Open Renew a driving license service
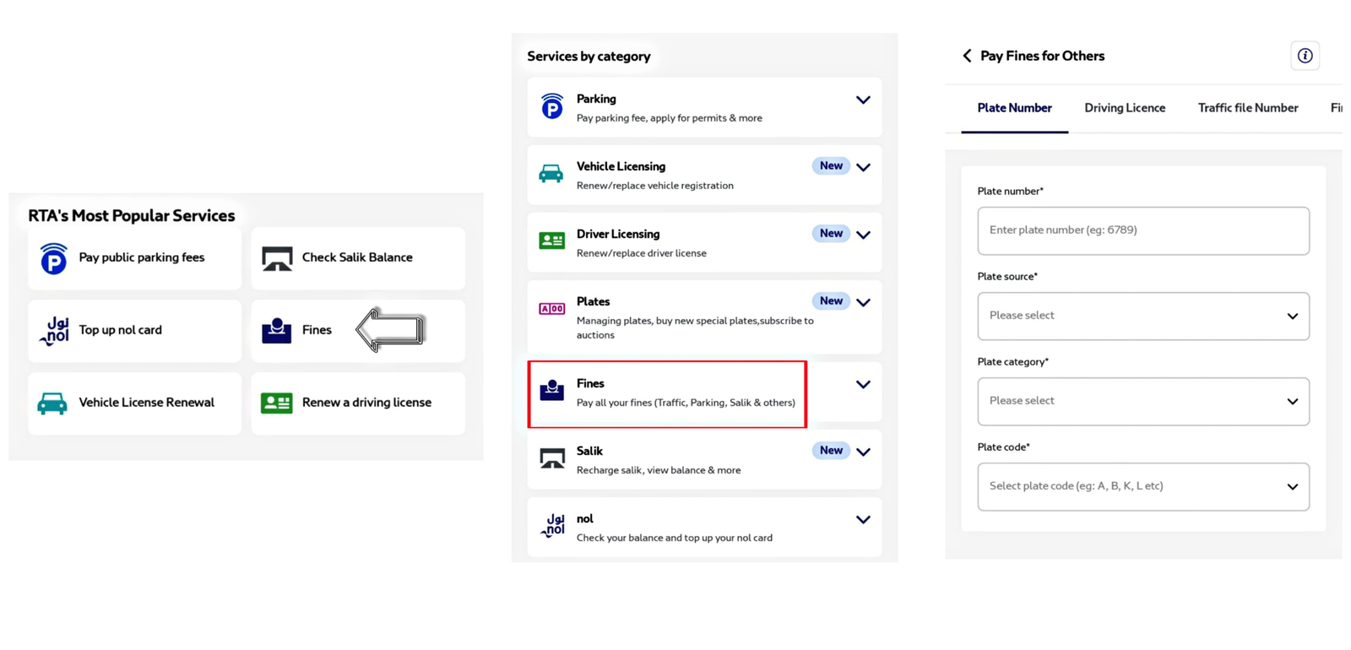Viewport: 1351px width, 650px height. pos(358,404)
